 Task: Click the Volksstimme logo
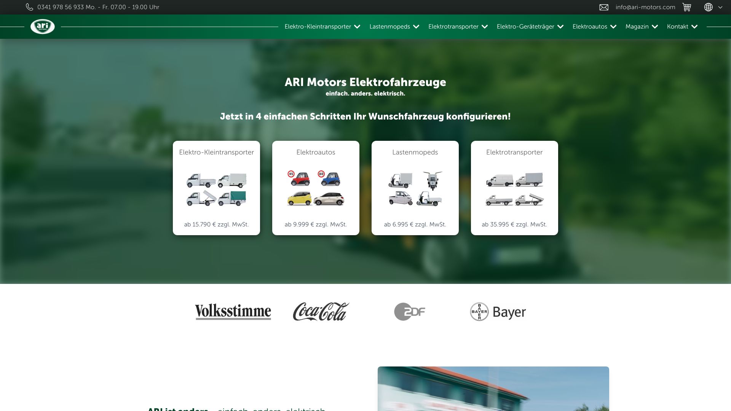233,312
